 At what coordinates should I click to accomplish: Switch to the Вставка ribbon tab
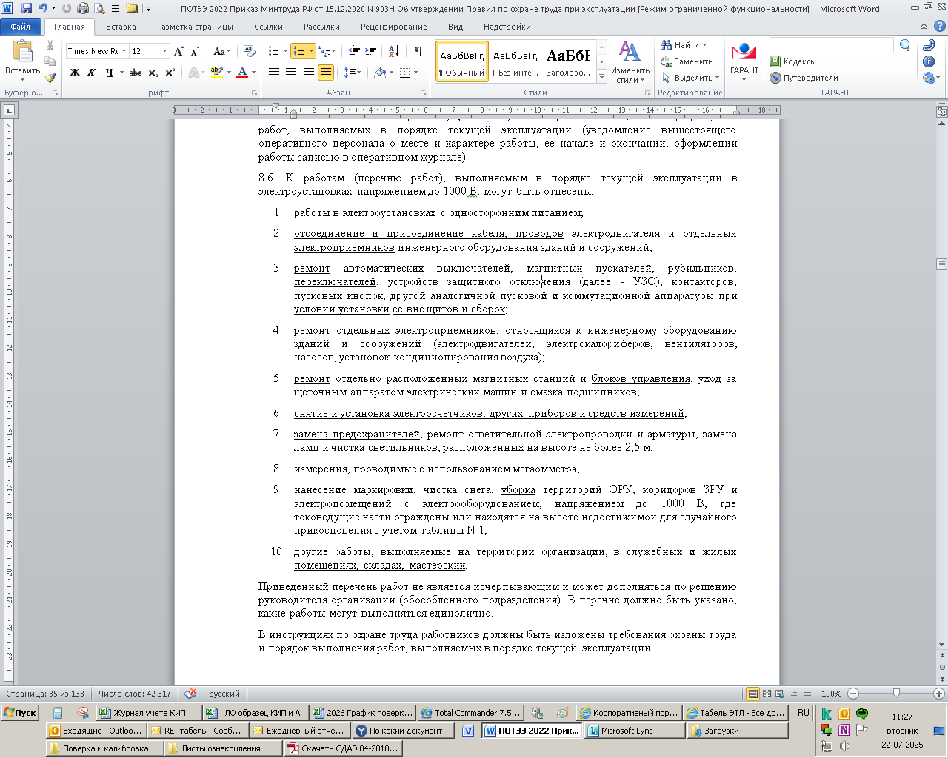click(x=121, y=27)
